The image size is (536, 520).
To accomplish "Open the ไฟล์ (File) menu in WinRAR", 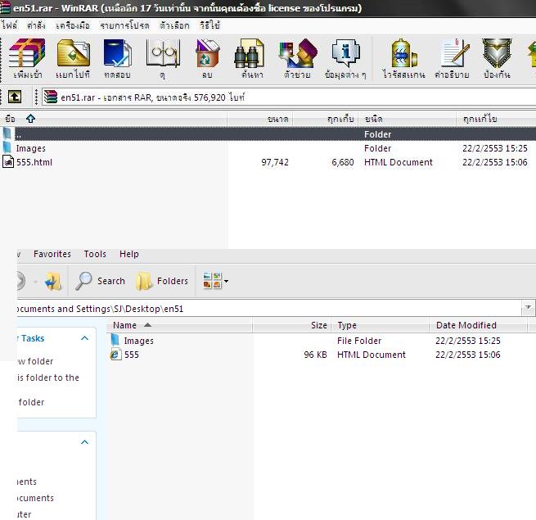I will [x=9, y=25].
